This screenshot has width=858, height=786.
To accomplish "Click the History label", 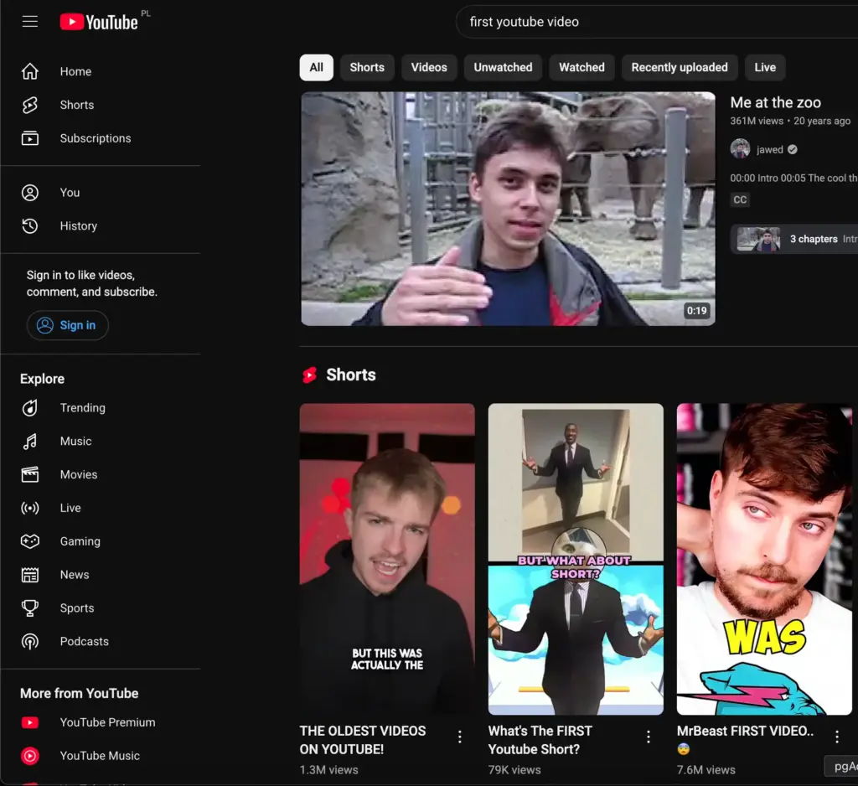I will pos(78,226).
